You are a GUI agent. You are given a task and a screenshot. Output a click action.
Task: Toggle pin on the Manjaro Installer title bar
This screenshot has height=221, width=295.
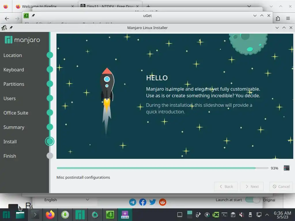11,28
